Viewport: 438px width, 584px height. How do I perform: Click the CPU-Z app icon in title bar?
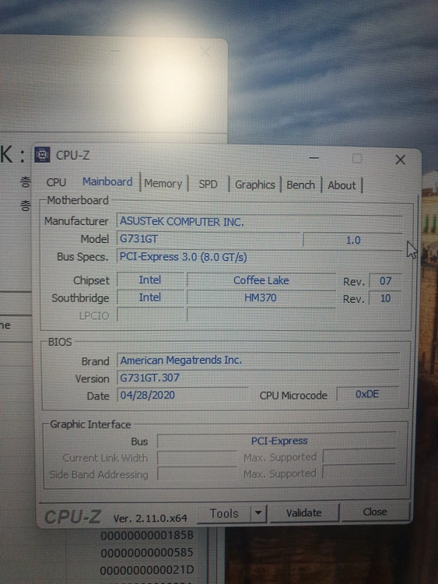42,155
